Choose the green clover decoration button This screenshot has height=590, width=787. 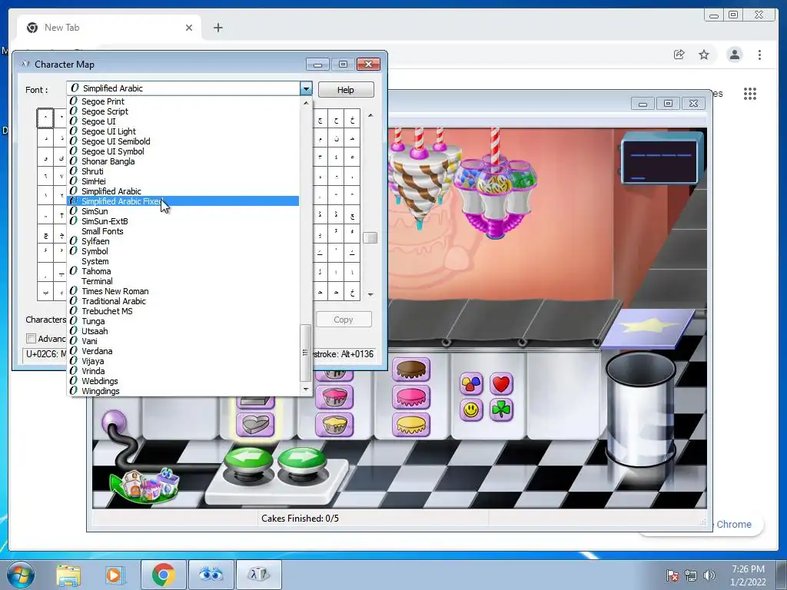[501, 410]
